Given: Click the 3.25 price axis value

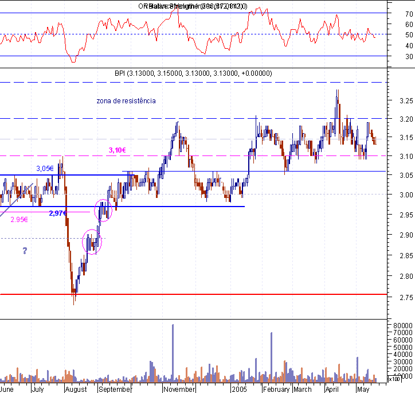Looking at the screenshot, I should point(406,100).
